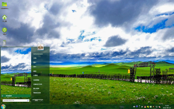Focus the Start menu search box
Viewport: 174px width, 109px height.
tap(16, 101)
